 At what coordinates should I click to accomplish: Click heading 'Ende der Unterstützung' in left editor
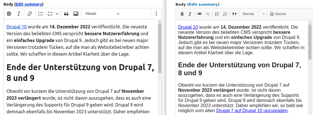[80, 73]
